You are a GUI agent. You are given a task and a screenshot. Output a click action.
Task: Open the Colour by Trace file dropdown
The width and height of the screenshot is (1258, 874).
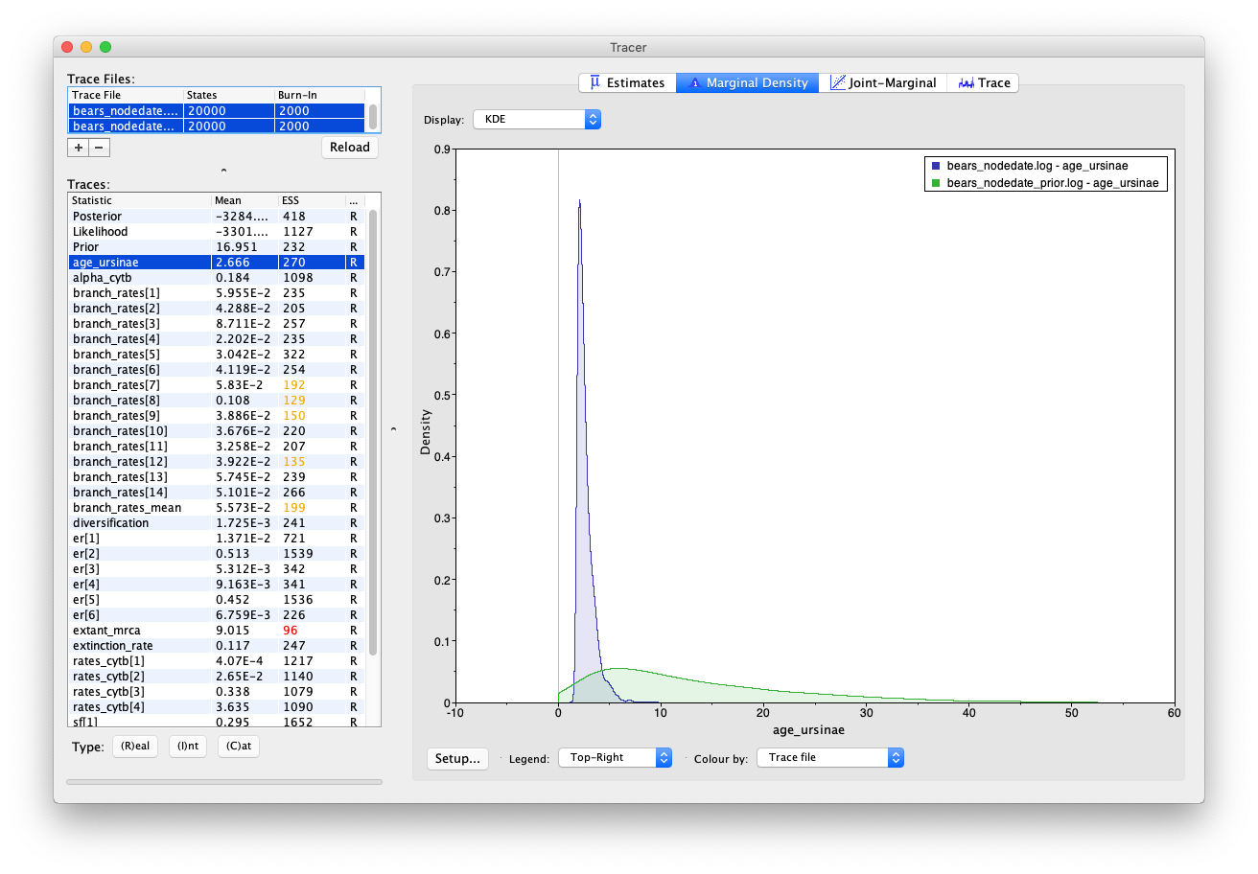tap(830, 757)
